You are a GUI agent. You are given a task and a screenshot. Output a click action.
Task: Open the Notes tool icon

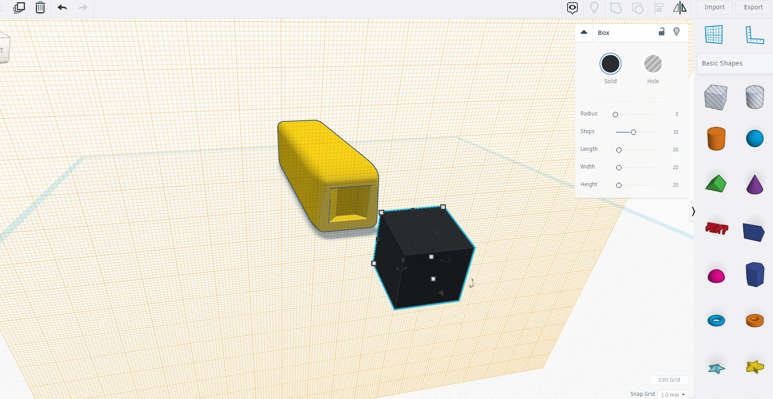tap(572, 8)
